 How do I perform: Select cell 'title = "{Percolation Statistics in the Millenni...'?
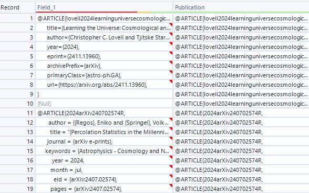104,132
